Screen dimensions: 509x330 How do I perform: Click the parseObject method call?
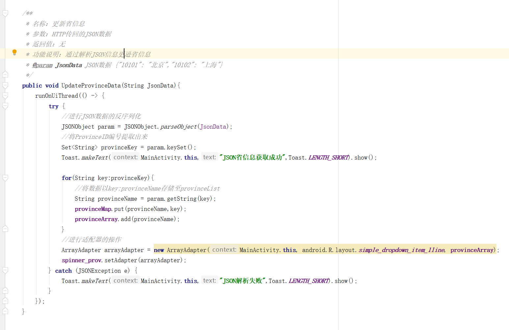(x=178, y=126)
